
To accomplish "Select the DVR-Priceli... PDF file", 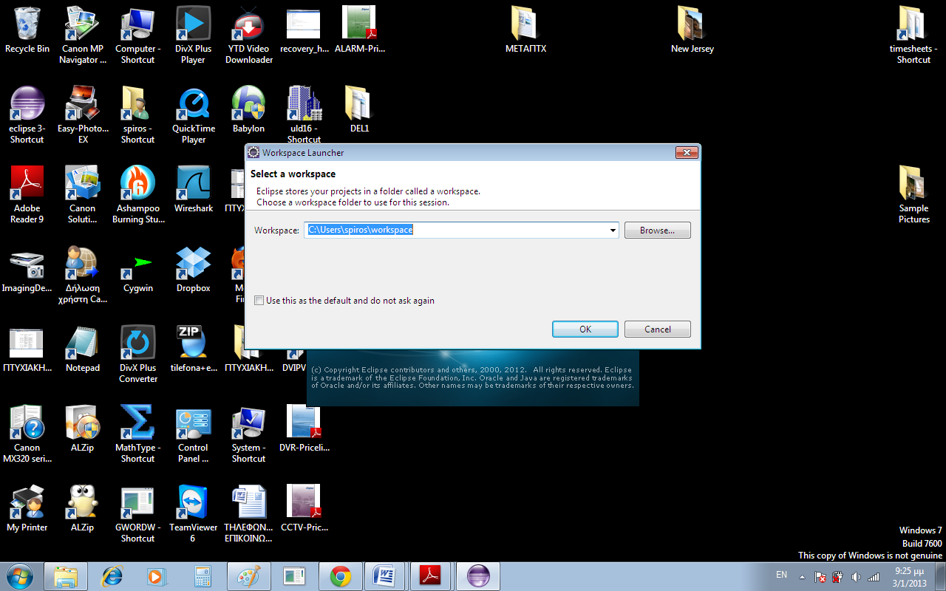I will 304,429.
